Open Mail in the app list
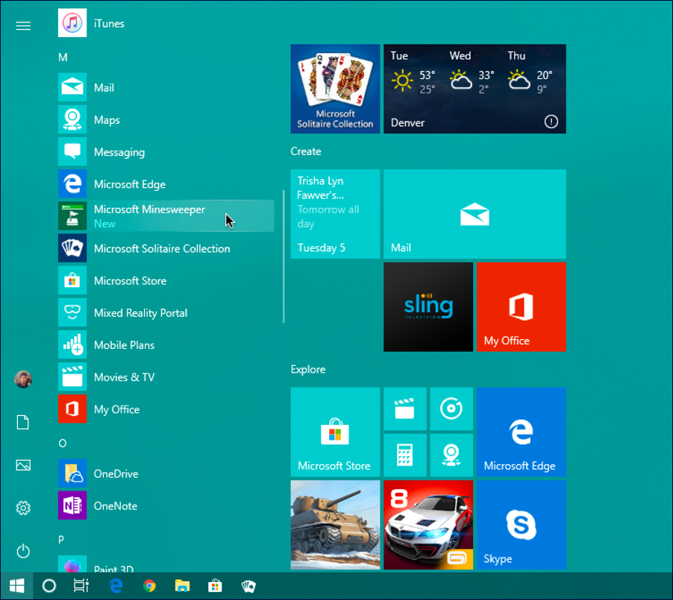The width and height of the screenshot is (673, 600). [x=166, y=87]
